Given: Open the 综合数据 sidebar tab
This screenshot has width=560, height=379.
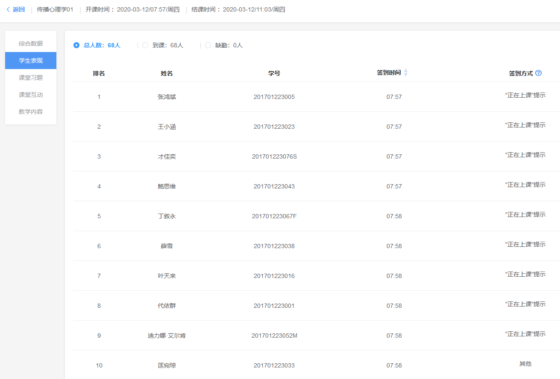Looking at the screenshot, I should click(x=31, y=43).
